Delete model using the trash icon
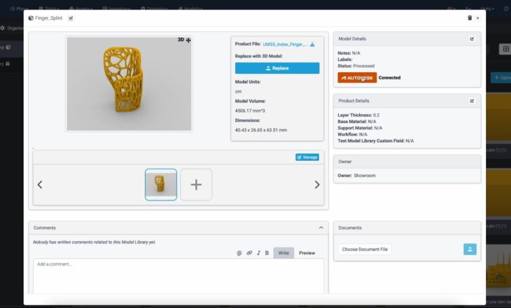Viewport: 511px width, 308px height. (470, 18)
